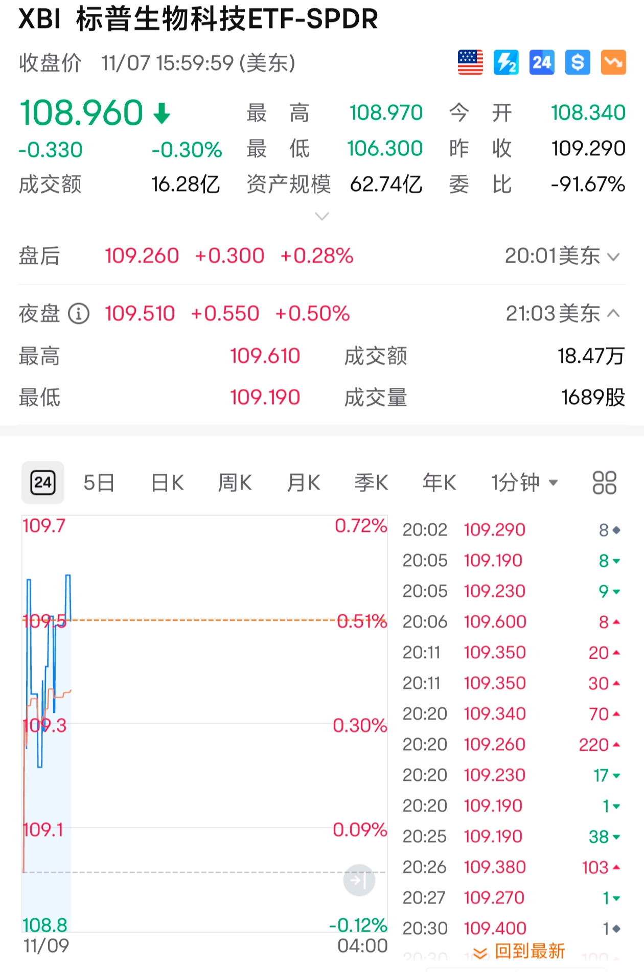
Task: Tap the 20:20 trade of 220 shares
Action: click(x=511, y=745)
